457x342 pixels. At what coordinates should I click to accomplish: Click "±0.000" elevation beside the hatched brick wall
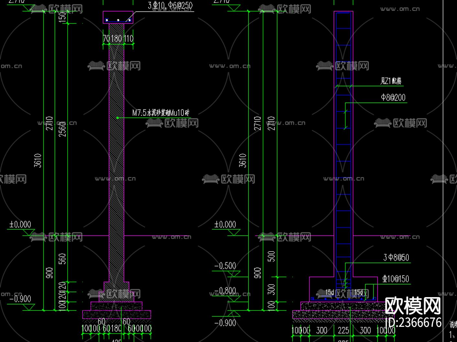point(20,224)
